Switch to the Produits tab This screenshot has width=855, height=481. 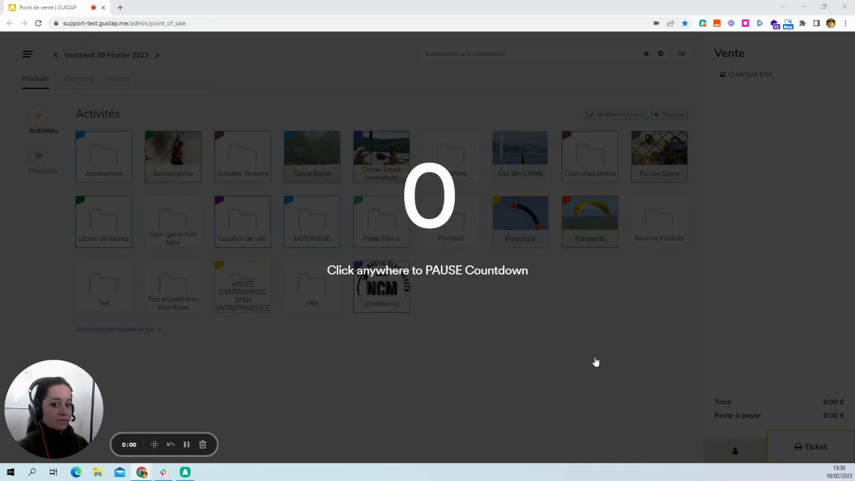(35, 79)
